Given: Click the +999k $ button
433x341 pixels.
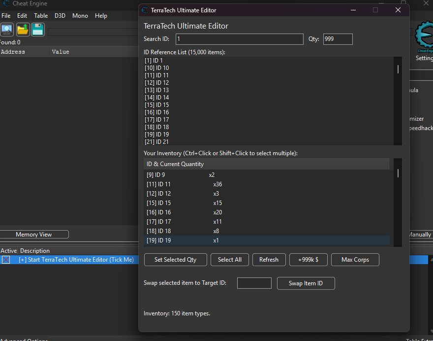Looking at the screenshot, I should (308, 260).
